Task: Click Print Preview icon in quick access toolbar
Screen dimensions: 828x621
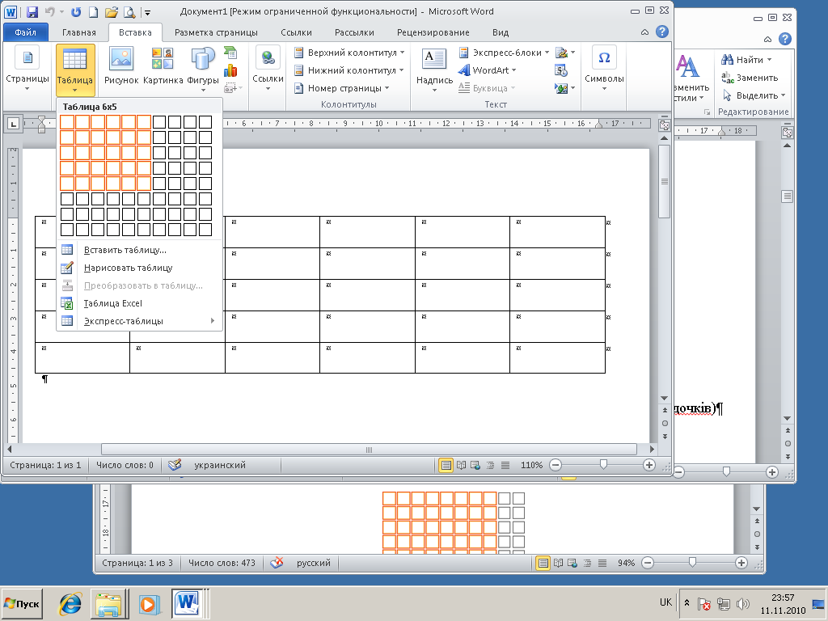Action: (x=129, y=11)
